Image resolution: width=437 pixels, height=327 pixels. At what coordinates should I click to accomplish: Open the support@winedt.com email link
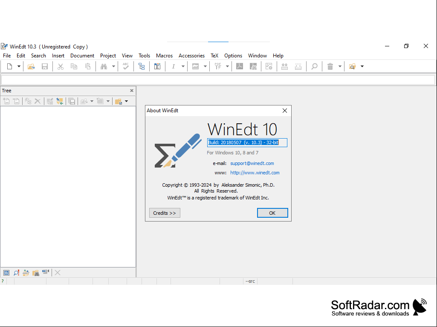click(x=252, y=163)
